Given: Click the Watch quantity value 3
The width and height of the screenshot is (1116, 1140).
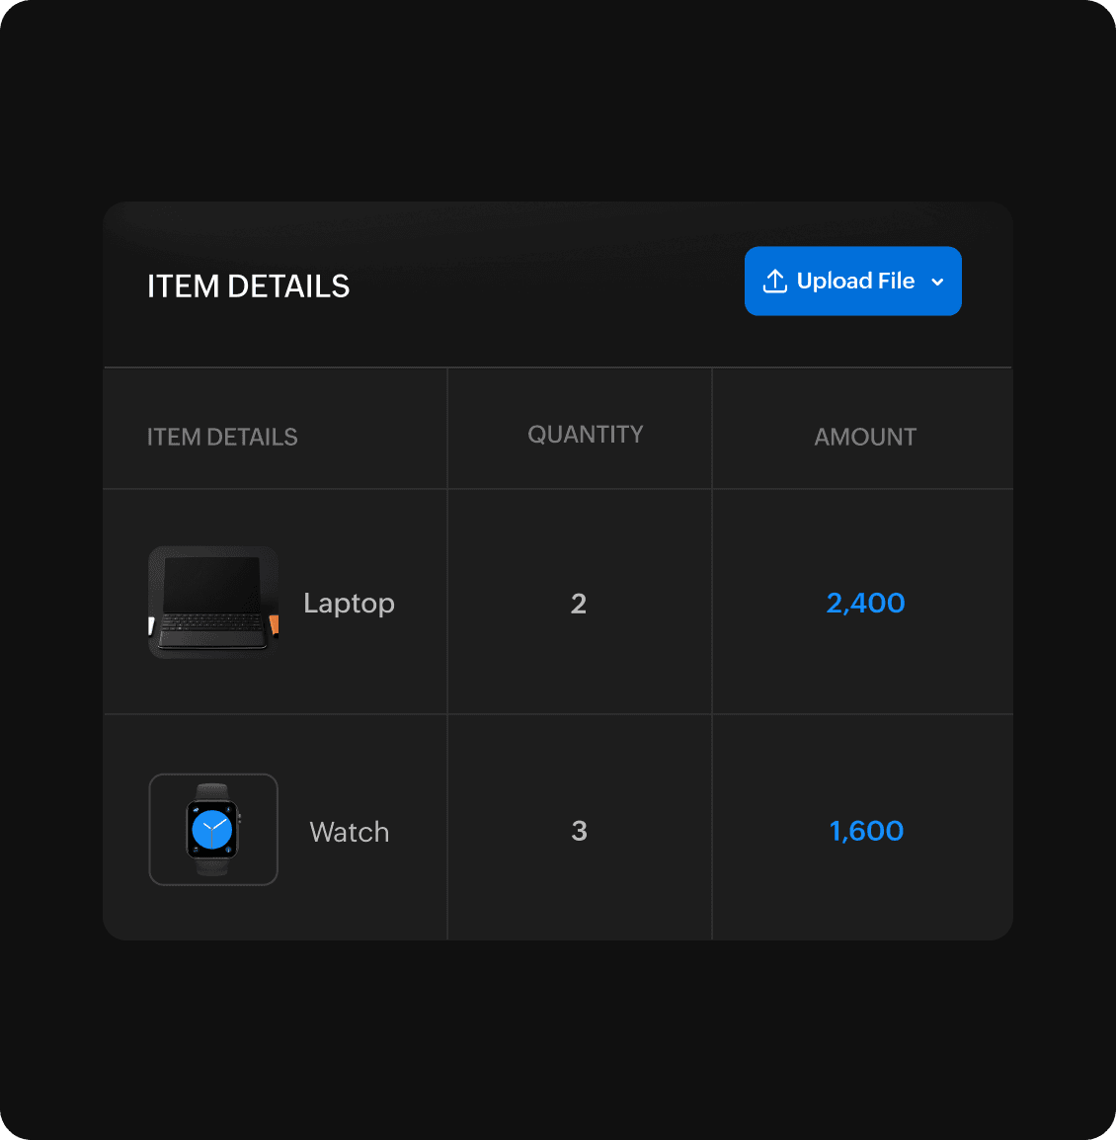Looking at the screenshot, I should coord(580,831).
